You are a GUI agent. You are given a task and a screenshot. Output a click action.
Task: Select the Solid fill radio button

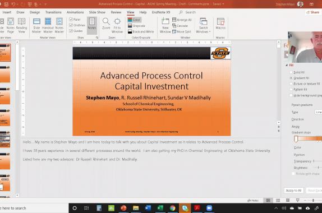click(x=291, y=72)
